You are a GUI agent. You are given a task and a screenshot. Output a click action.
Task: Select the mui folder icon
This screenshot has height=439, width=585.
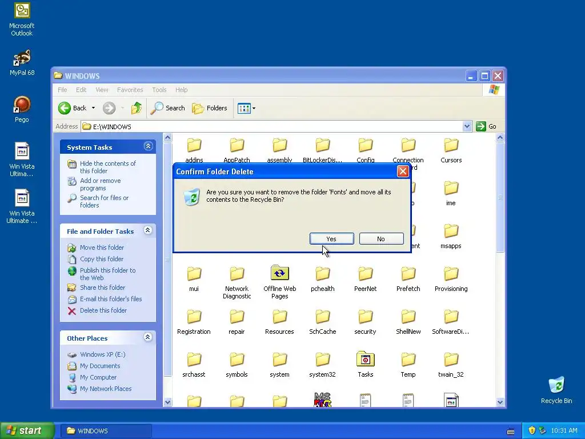click(x=194, y=274)
